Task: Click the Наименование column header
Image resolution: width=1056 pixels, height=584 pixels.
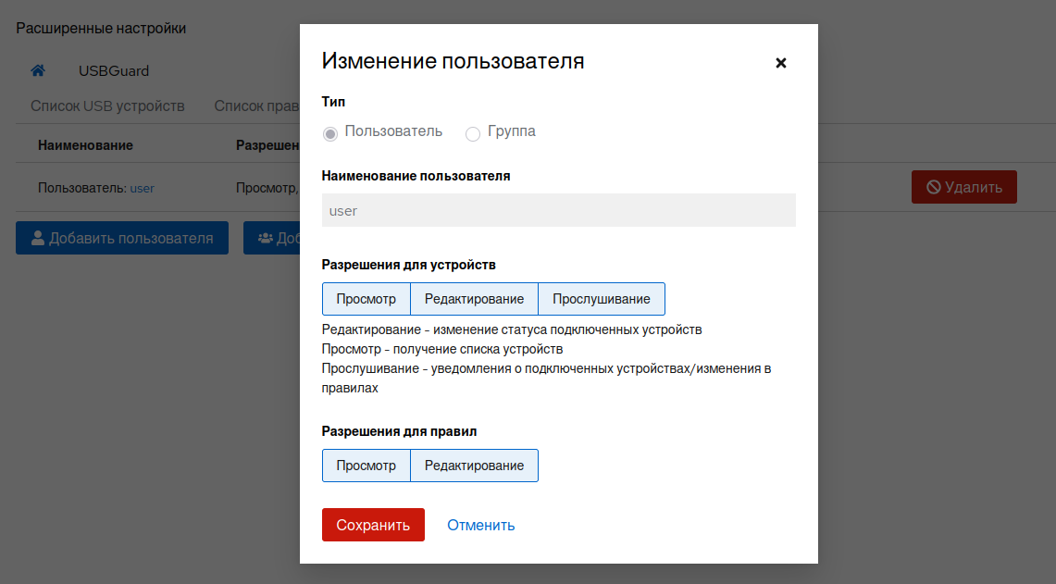Action: point(85,145)
